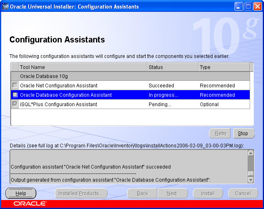Click the Next button

pos(172,193)
